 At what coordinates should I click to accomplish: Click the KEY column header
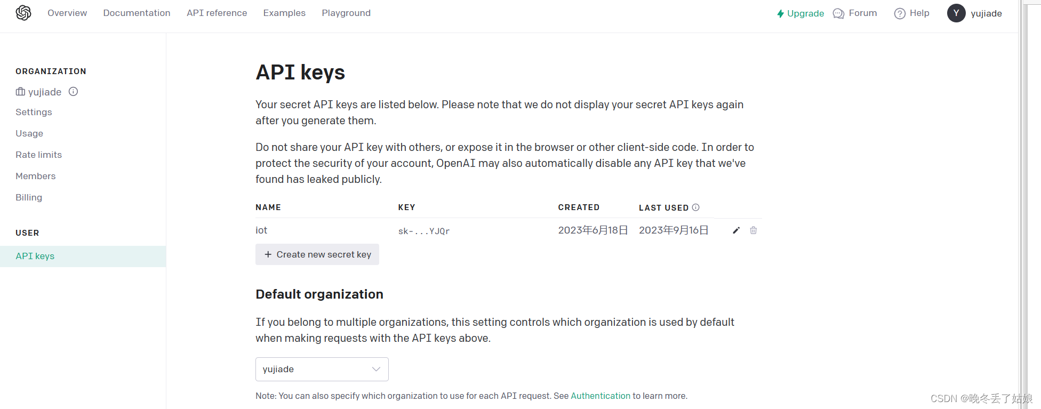pyautogui.click(x=407, y=207)
